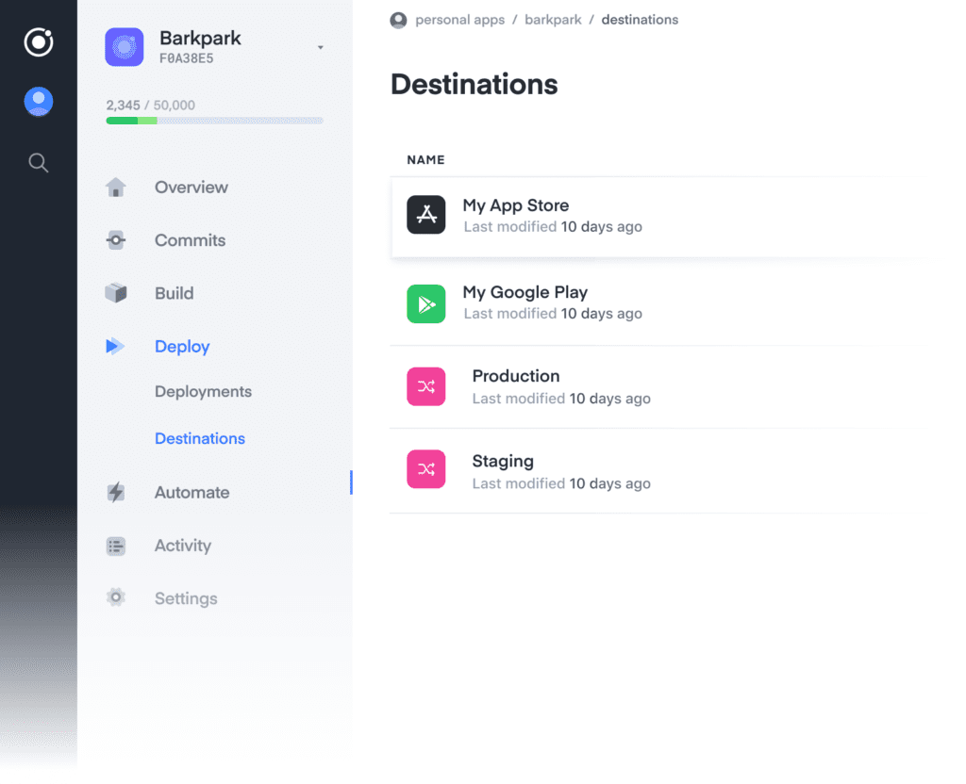Click the Staging destination shuffle icon

click(426, 469)
